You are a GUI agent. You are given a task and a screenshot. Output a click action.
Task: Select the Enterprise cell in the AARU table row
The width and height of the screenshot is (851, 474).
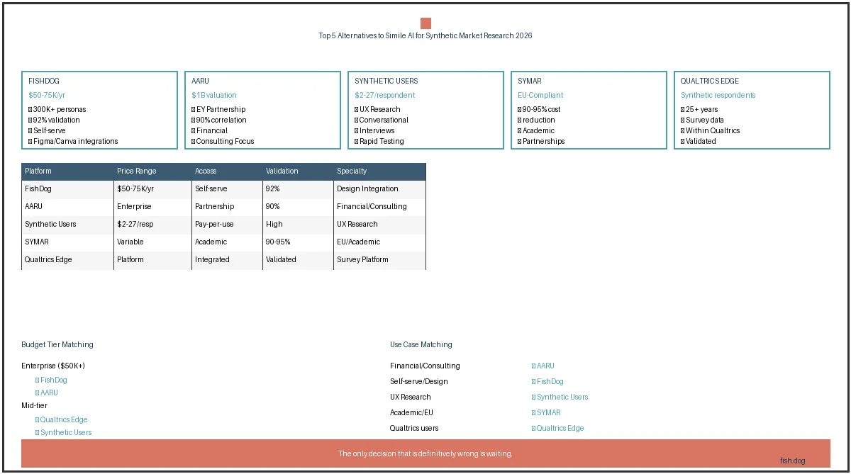pos(152,207)
